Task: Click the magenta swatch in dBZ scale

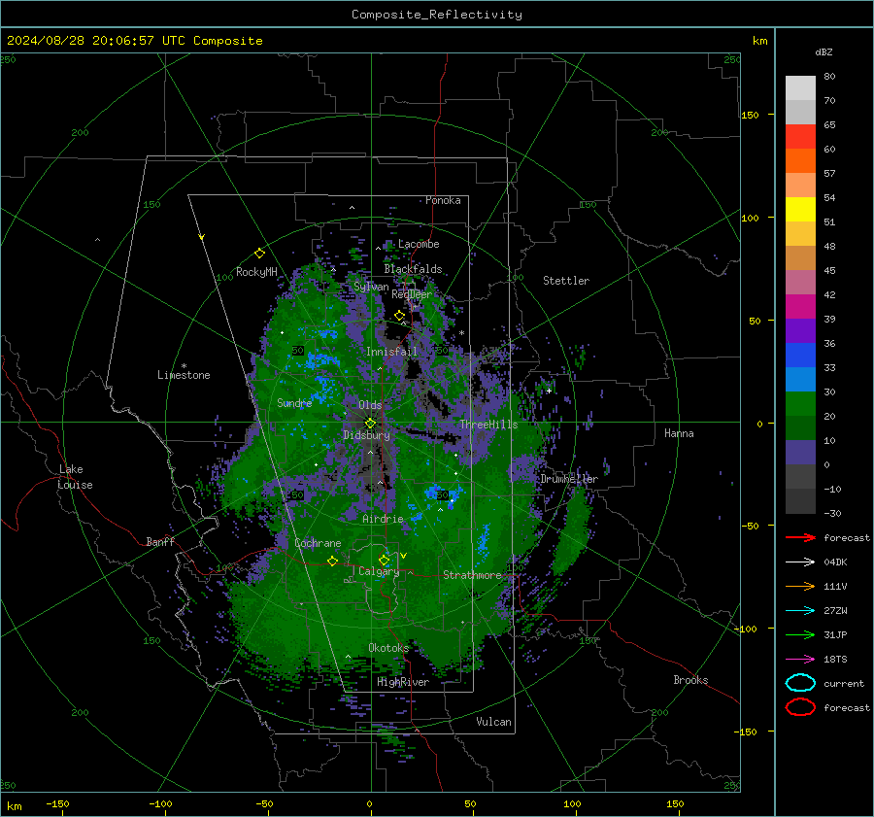Action: tap(800, 307)
